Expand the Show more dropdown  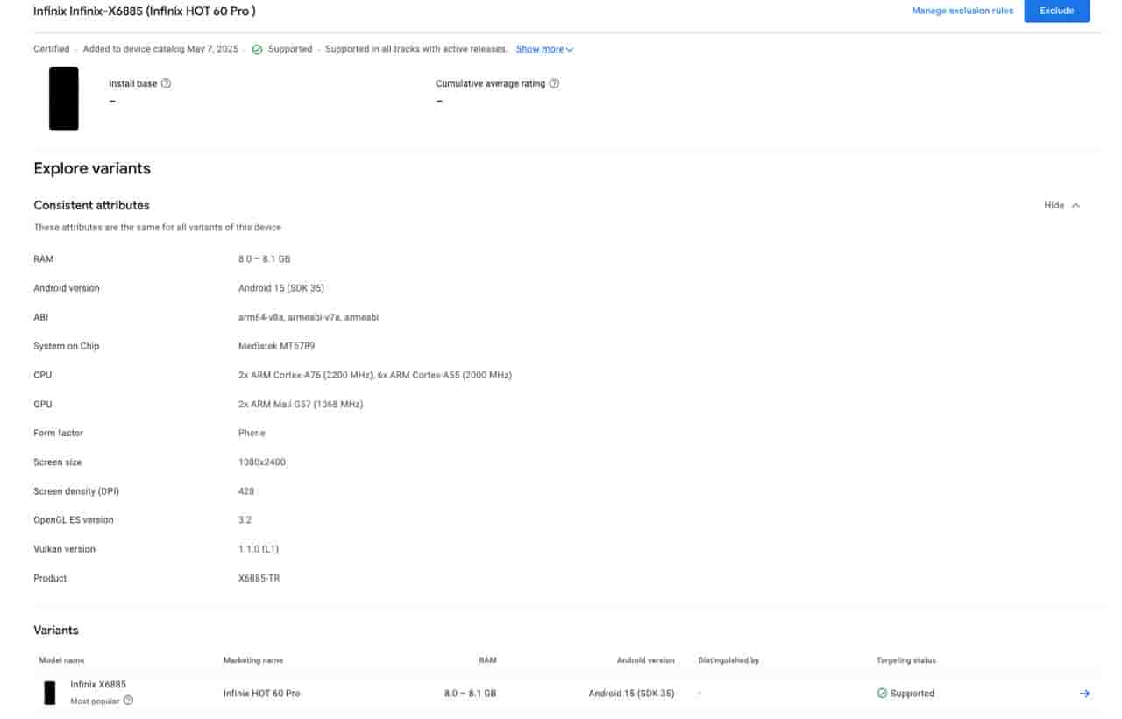pos(544,50)
